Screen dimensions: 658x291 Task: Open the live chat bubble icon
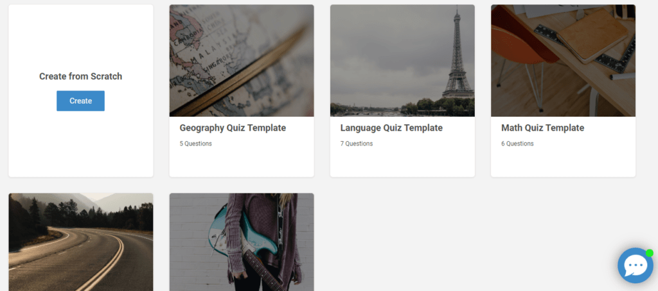(x=636, y=265)
